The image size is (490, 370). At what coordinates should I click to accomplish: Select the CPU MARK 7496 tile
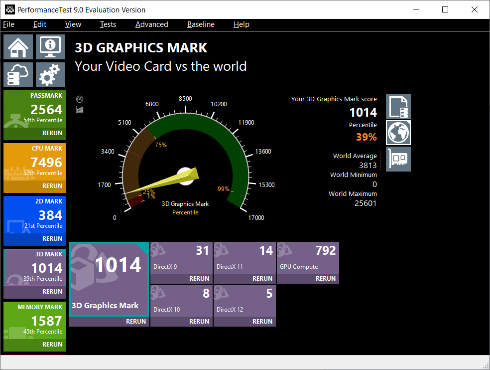35,162
